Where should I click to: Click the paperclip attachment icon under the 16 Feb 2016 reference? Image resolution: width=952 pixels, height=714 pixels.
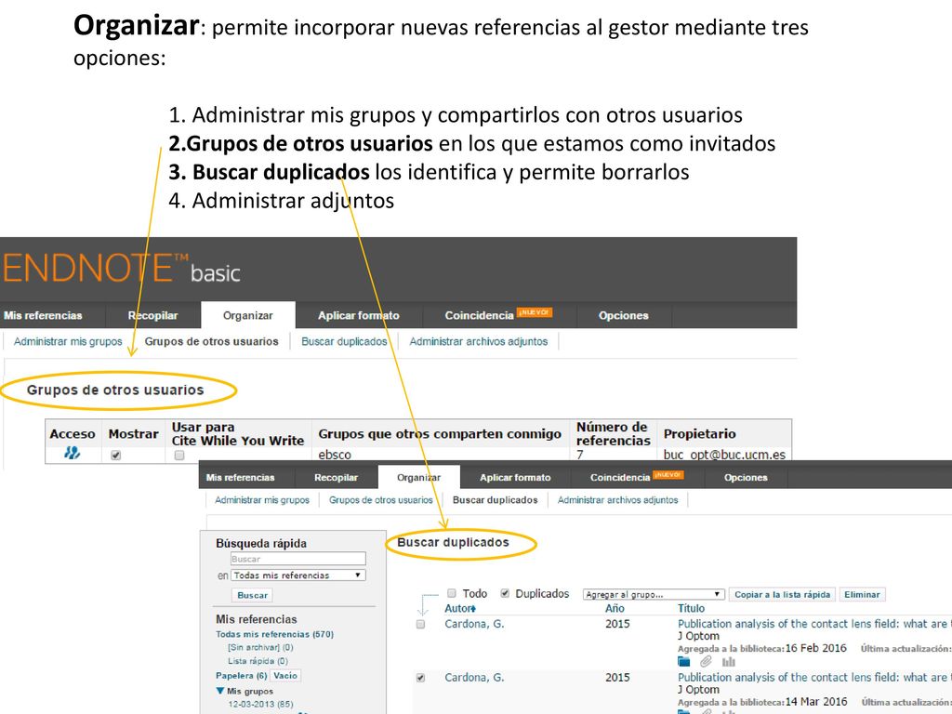(706, 662)
